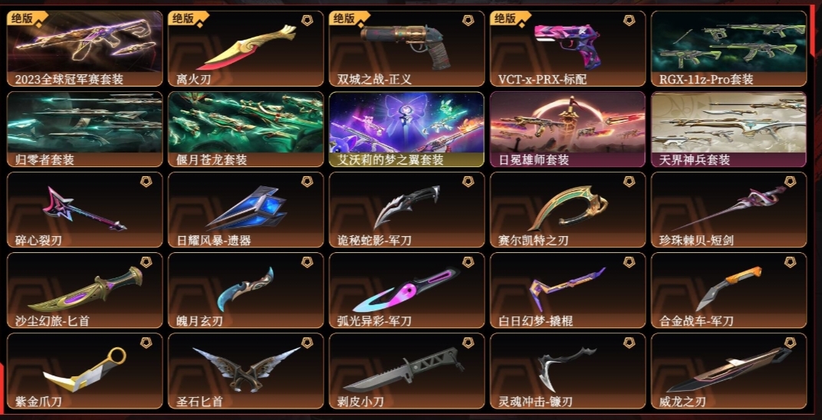Screen dimensions: 822x420
Task: Click the badge icon on 赛尔凯特之刃 card
Action: (629, 182)
